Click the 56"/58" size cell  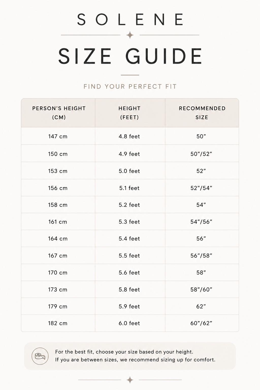pos(202,255)
